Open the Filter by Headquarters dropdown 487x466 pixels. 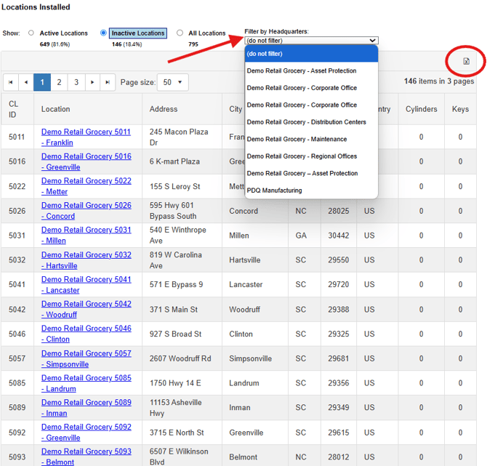point(311,41)
